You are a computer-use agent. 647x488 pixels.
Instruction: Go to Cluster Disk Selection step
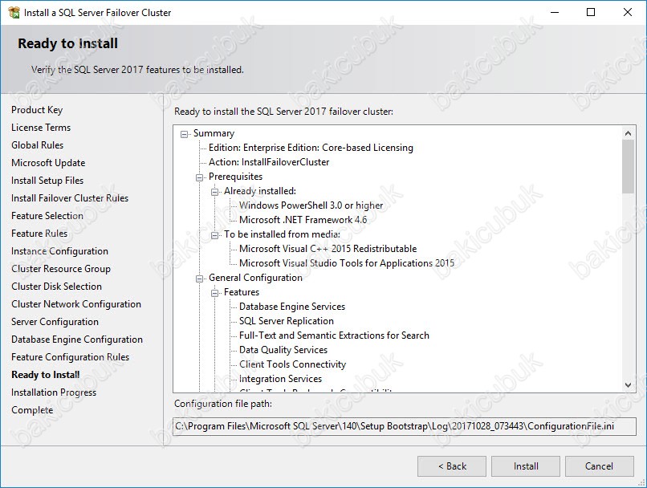coord(56,287)
